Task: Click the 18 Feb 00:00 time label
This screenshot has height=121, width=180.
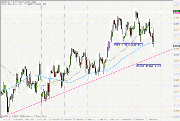Action: [79, 120]
